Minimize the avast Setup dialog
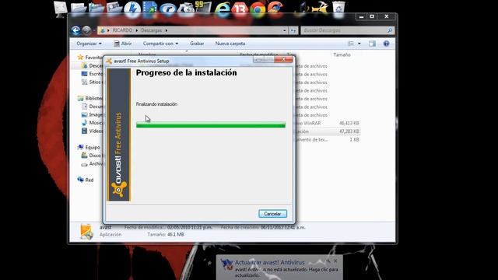498x280 pixels. click(x=259, y=60)
